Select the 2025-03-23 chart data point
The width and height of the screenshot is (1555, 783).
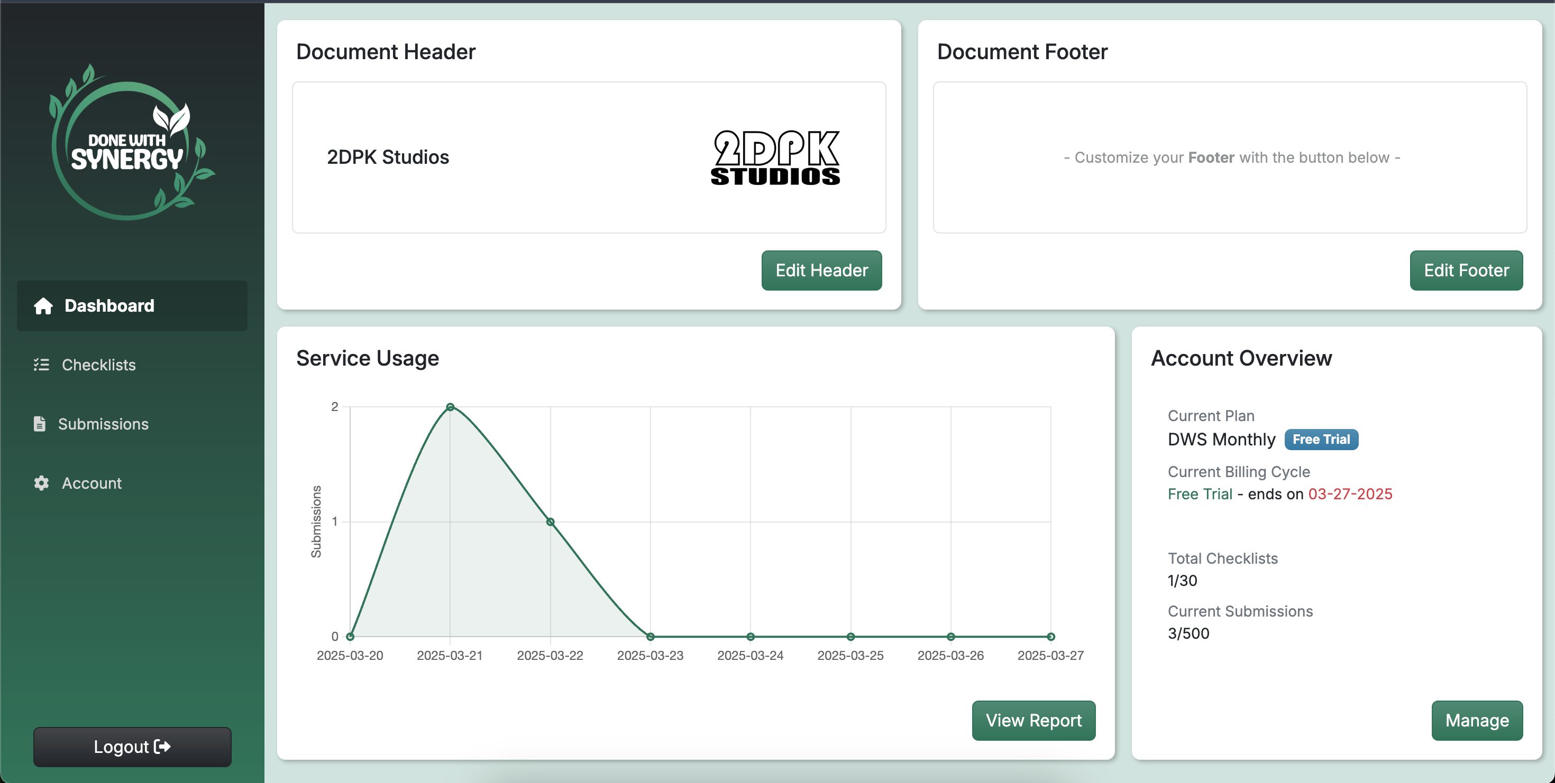coord(651,637)
